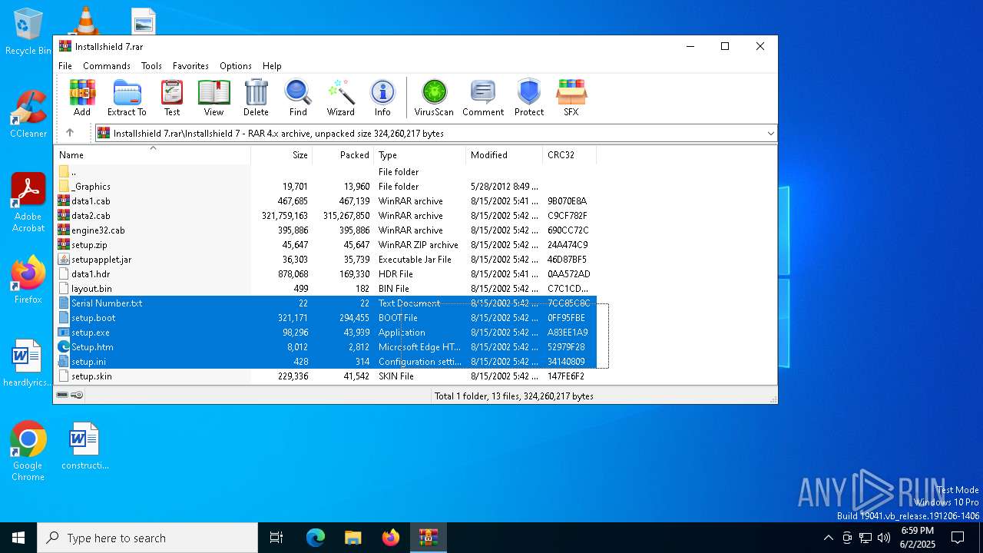Click the status bar drive icon
The image size is (983, 553).
coord(62,395)
